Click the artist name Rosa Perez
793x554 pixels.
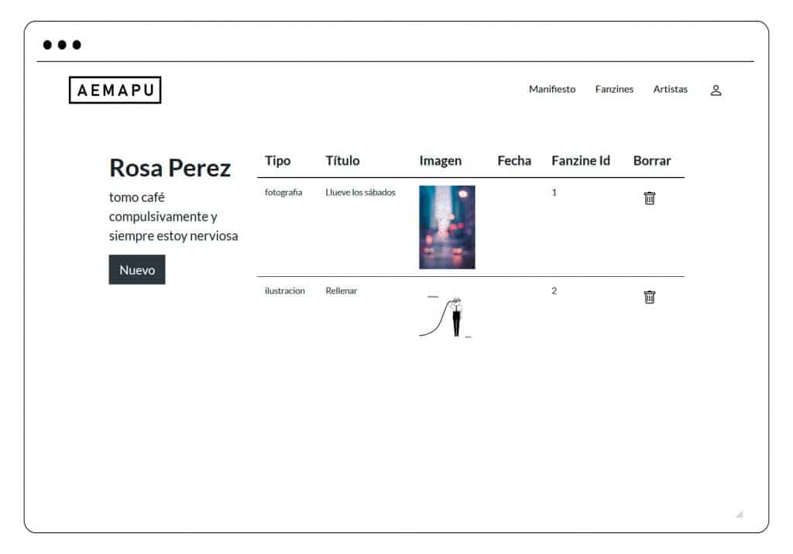pos(170,168)
